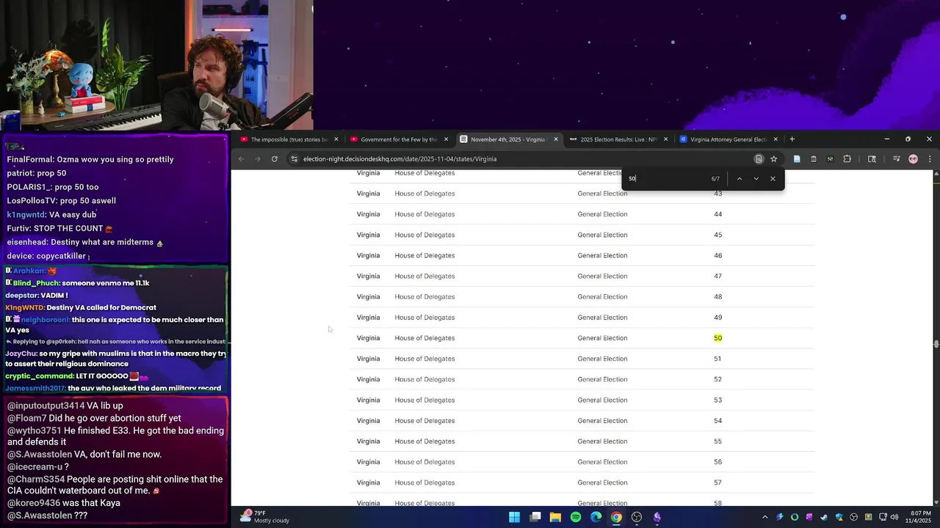Jump to the next find-in-page match

pos(756,179)
